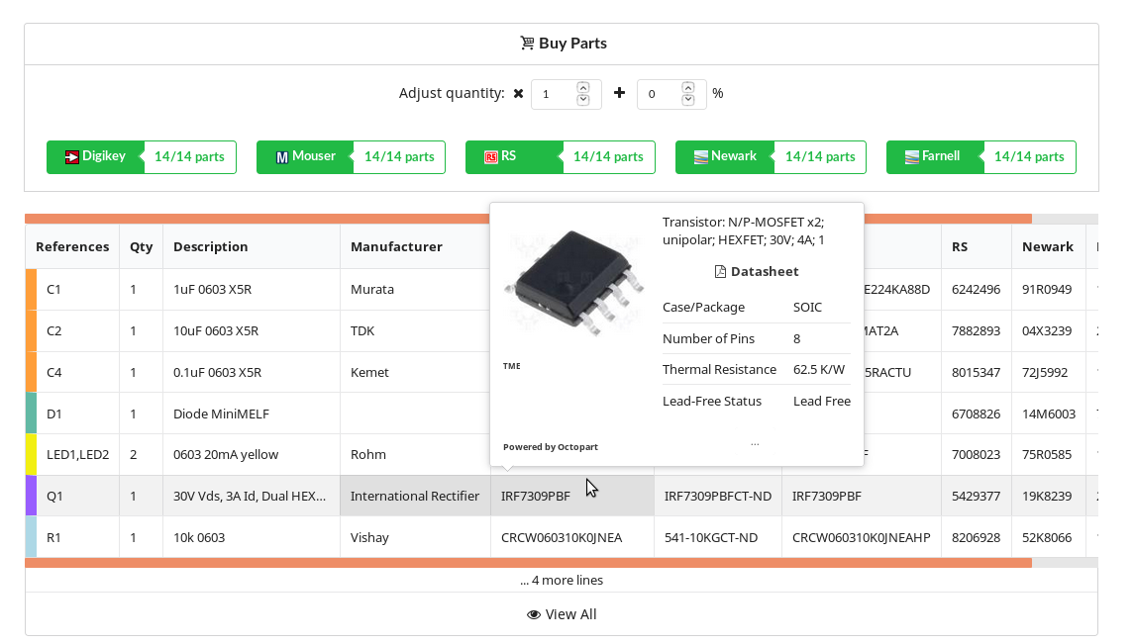Decrease the quantity multiplier stepper
The image size is (1135, 644).
tap(582, 101)
